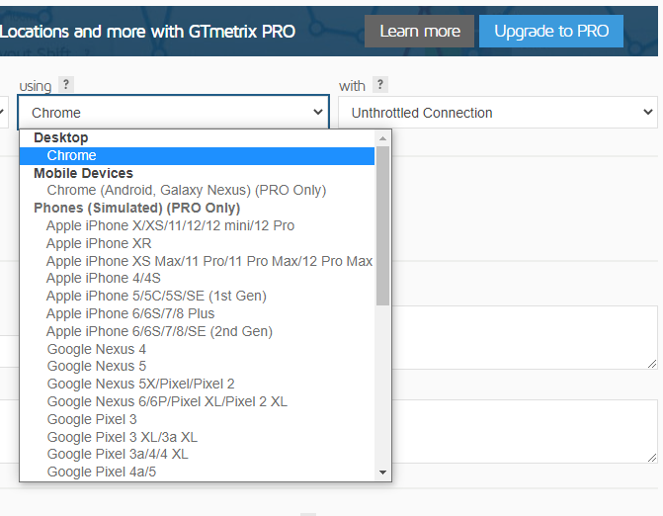Viewport: 663px width, 516px height.
Task: Click the upper textarea right of the list
Action: (525, 337)
